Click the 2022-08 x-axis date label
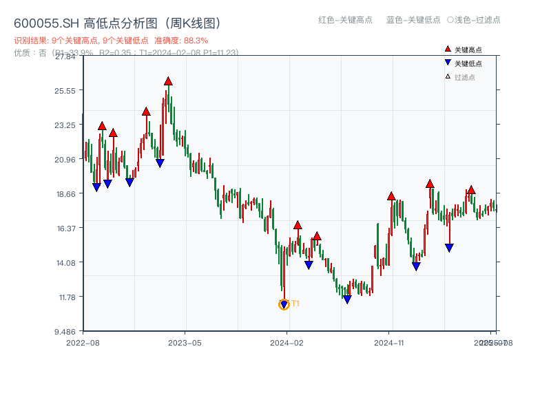Screen dimensions: 551x413 [83, 343]
